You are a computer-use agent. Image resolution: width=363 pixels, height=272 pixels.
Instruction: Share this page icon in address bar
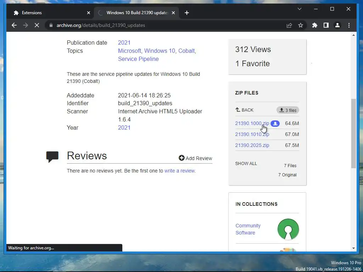(289, 25)
